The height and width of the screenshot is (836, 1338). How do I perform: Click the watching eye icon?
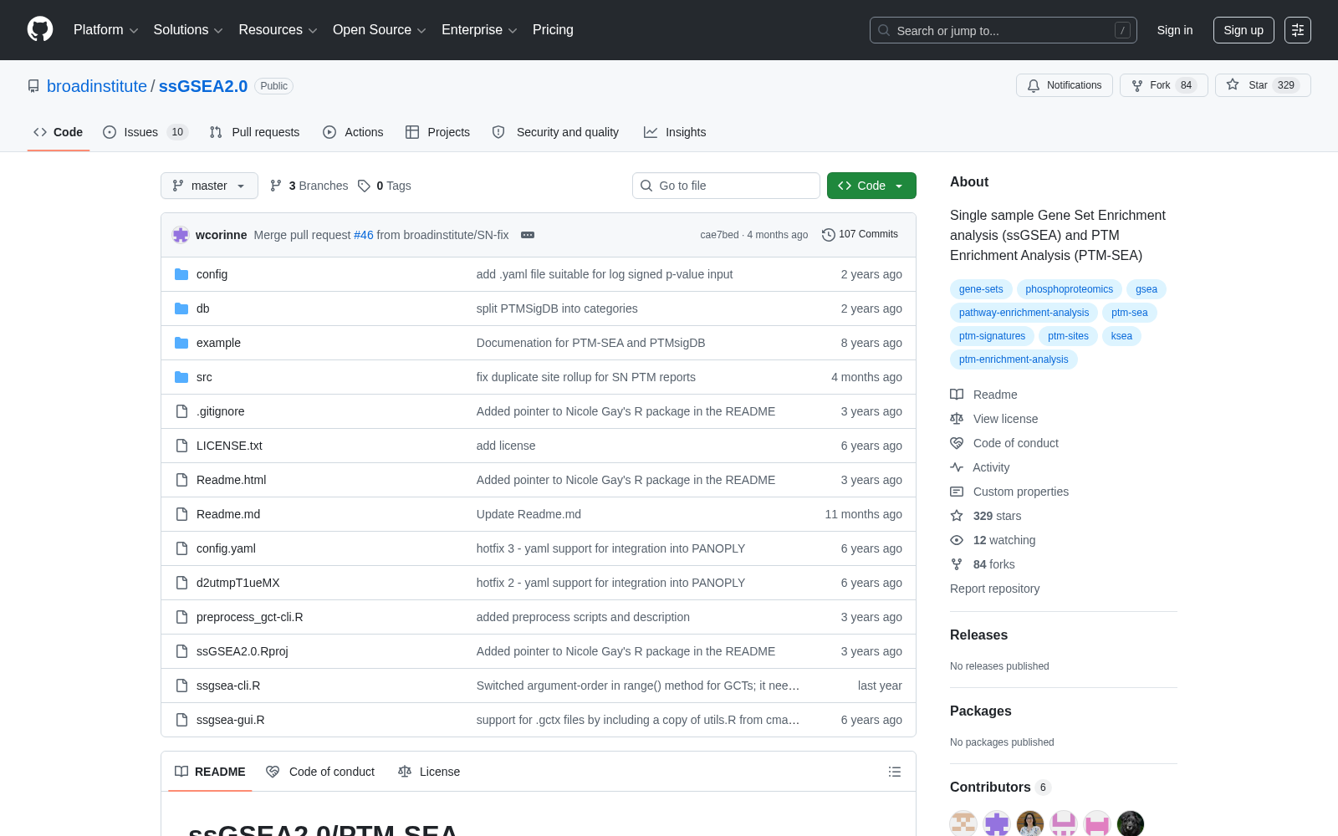[957, 540]
